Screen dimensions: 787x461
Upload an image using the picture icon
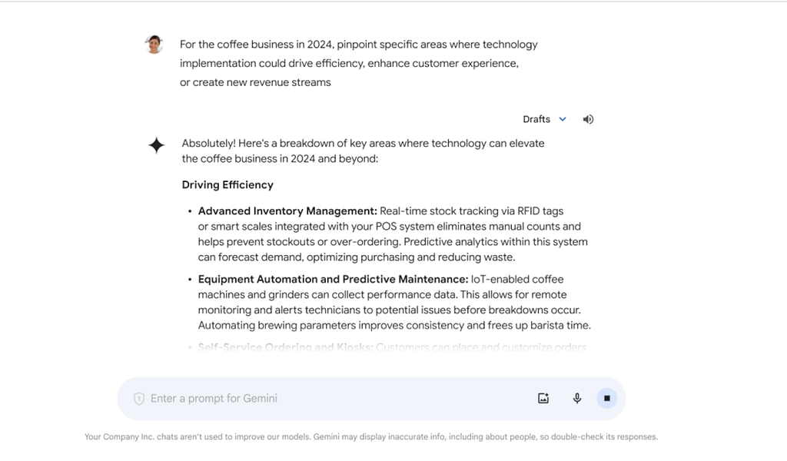[x=543, y=398]
